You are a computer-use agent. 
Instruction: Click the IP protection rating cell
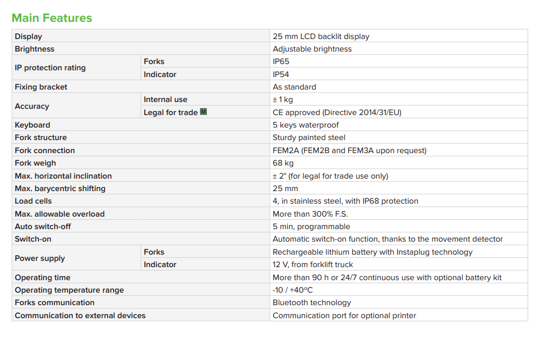click(50, 68)
